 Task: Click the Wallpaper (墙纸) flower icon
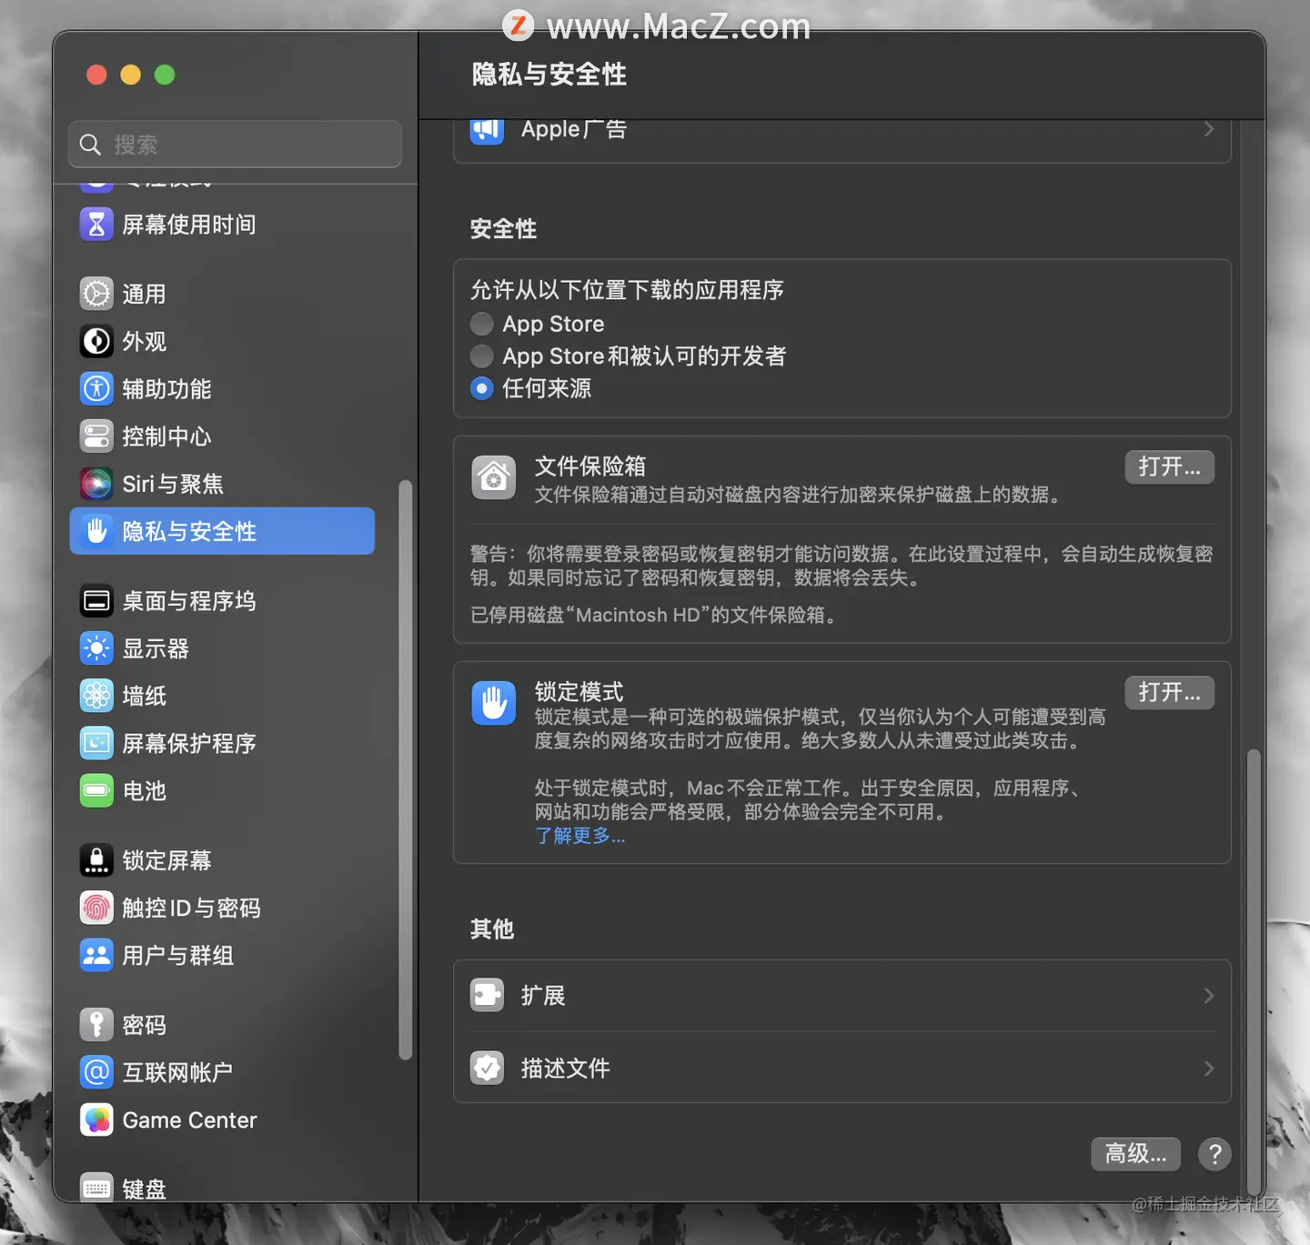(x=96, y=696)
